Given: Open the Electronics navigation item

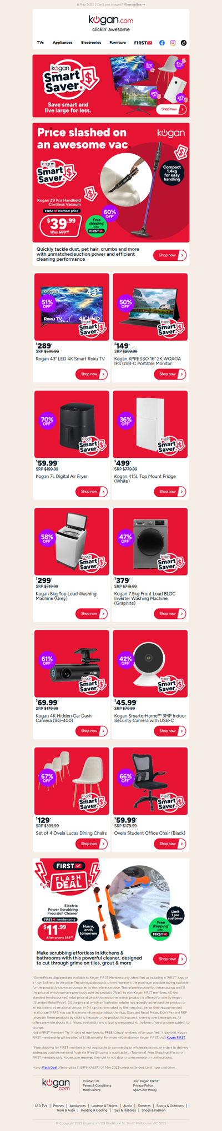Looking at the screenshot, I should 91,43.
